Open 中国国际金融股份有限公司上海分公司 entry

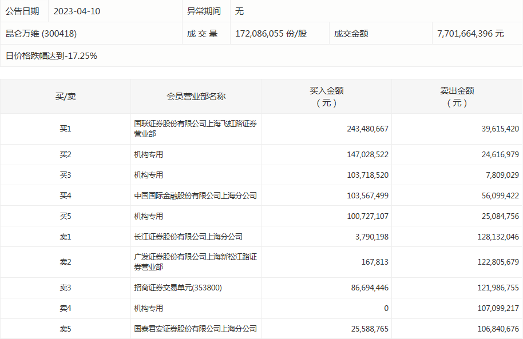(195, 196)
